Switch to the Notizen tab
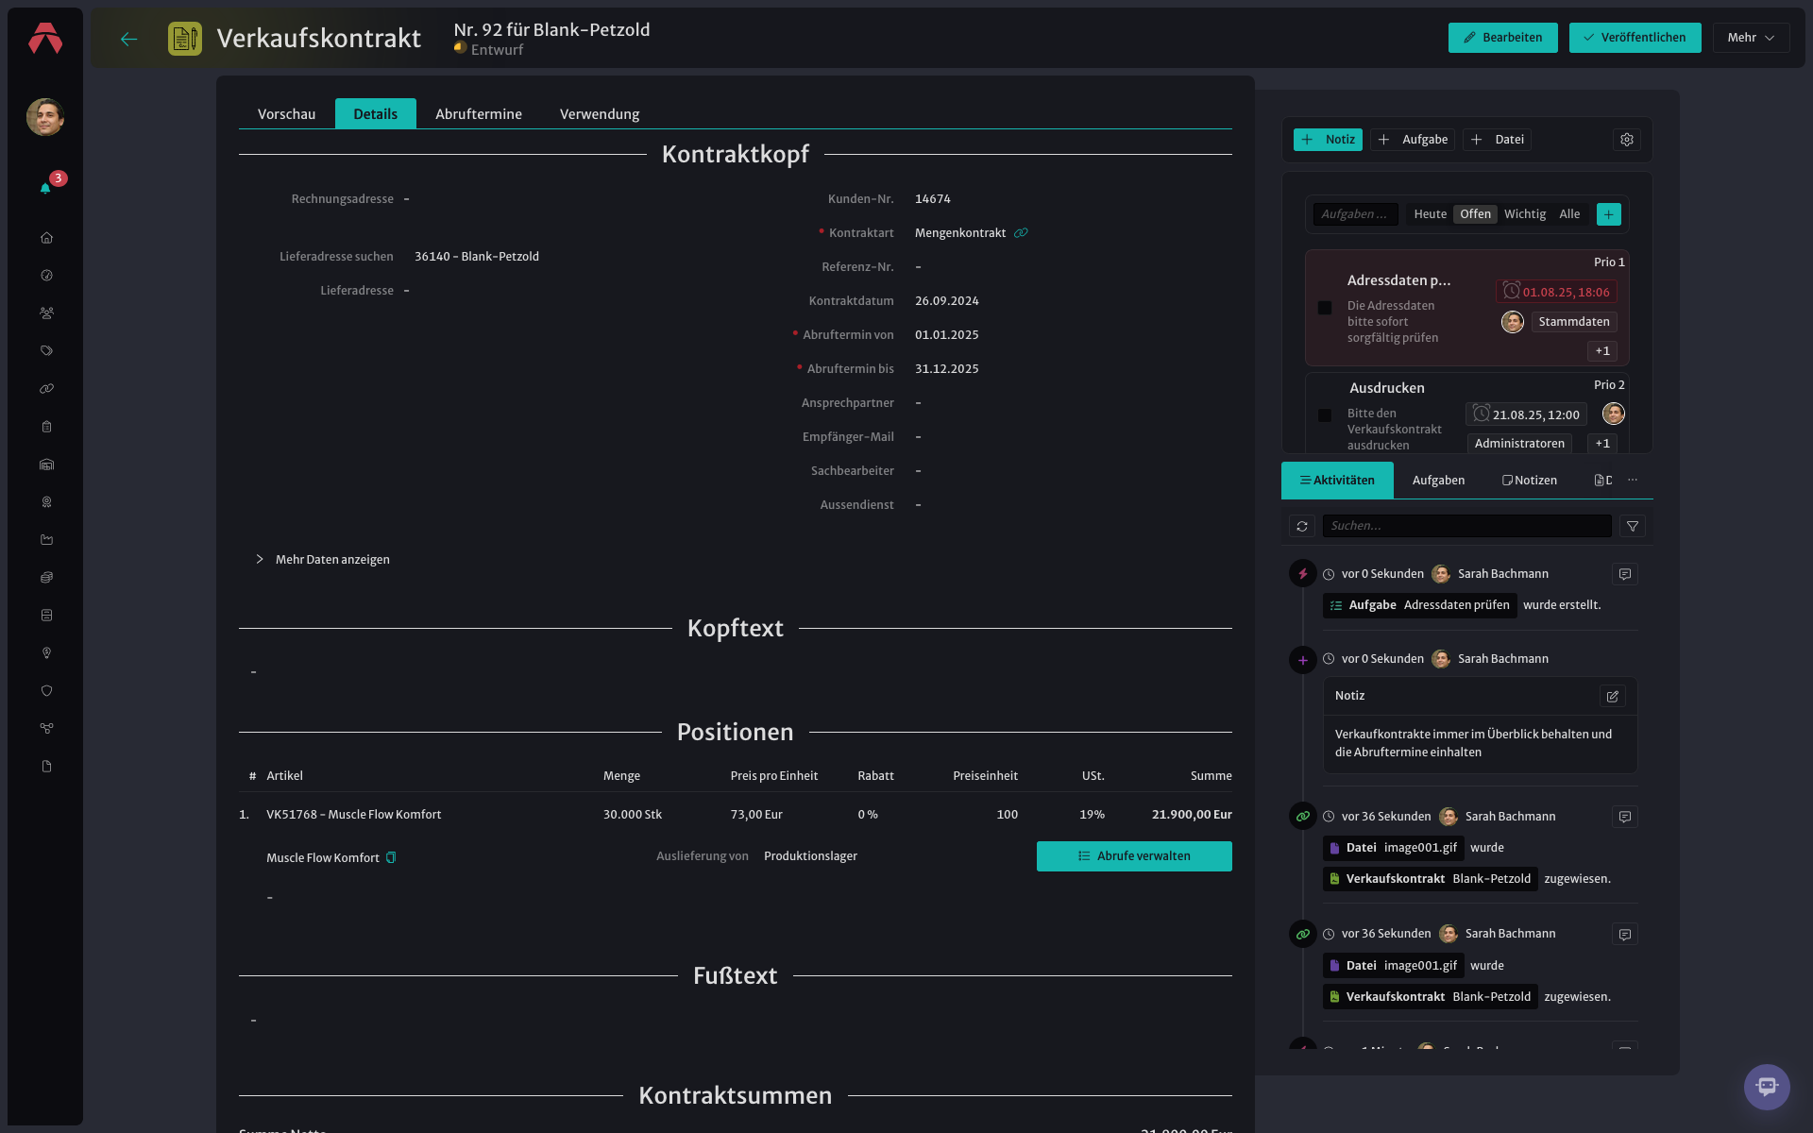The height and width of the screenshot is (1133, 1813). (x=1529, y=481)
